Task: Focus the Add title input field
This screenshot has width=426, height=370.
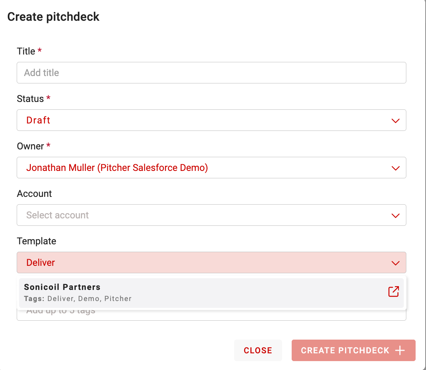Action: (x=211, y=73)
